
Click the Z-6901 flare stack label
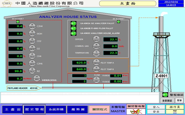[161, 76]
